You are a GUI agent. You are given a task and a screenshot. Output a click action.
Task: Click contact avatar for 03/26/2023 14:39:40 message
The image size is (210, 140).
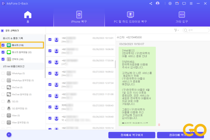(56, 118)
